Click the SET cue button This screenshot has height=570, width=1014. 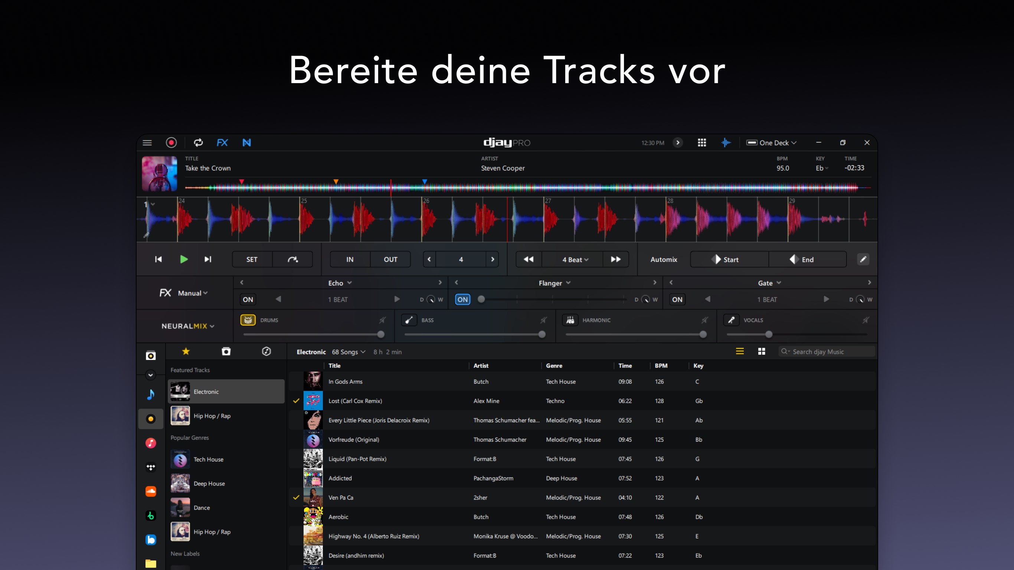pyautogui.click(x=252, y=259)
